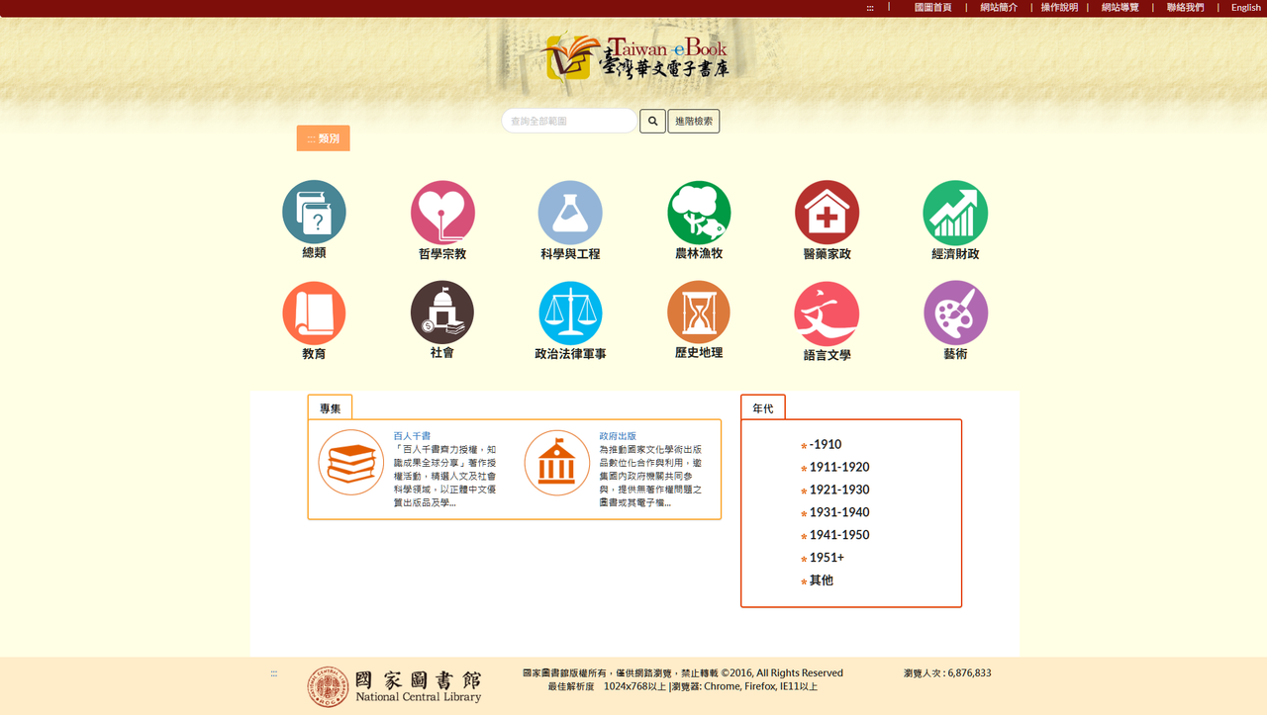Browse books from 1931-1940
The image size is (1267, 715).
coord(839,513)
